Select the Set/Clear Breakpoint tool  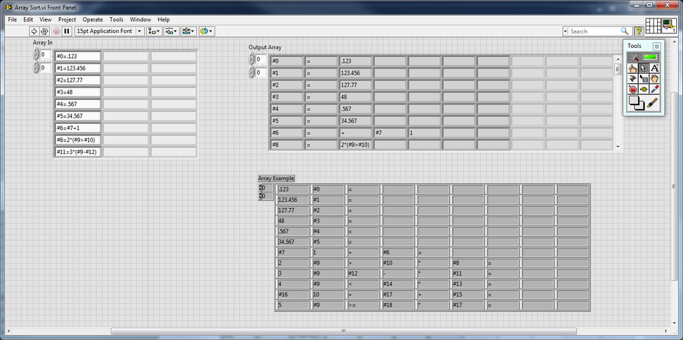point(633,90)
